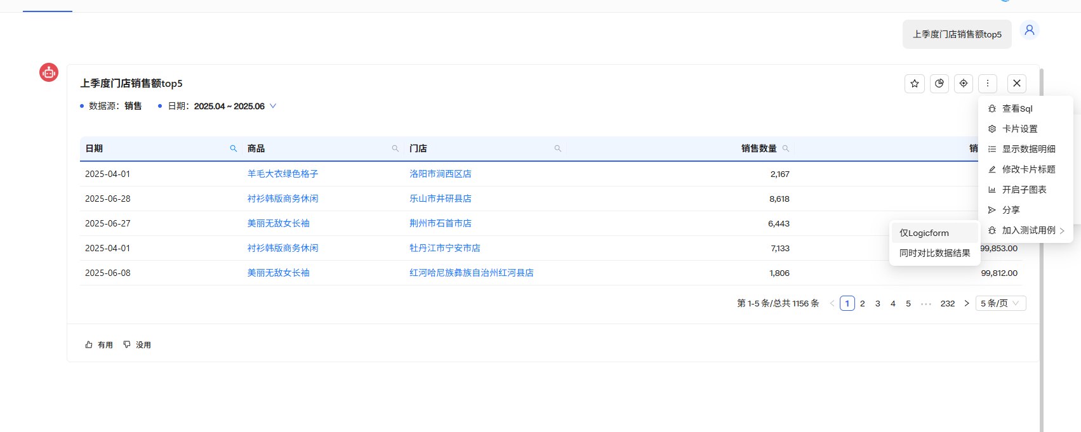This screenshot has width=1081, height=432.
Task: Choose 显示数据明细 menu entry
Action: [1026, 149]
